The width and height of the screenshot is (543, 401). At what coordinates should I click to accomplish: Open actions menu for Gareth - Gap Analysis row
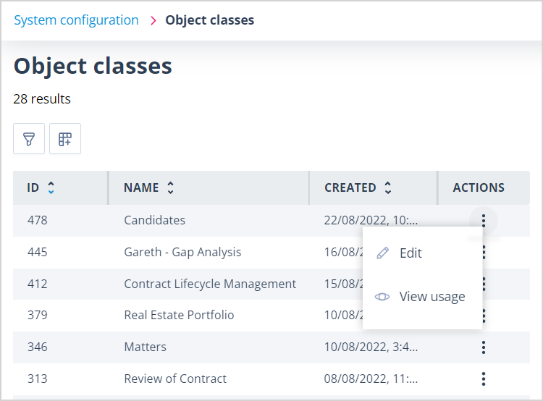point(484,253)
